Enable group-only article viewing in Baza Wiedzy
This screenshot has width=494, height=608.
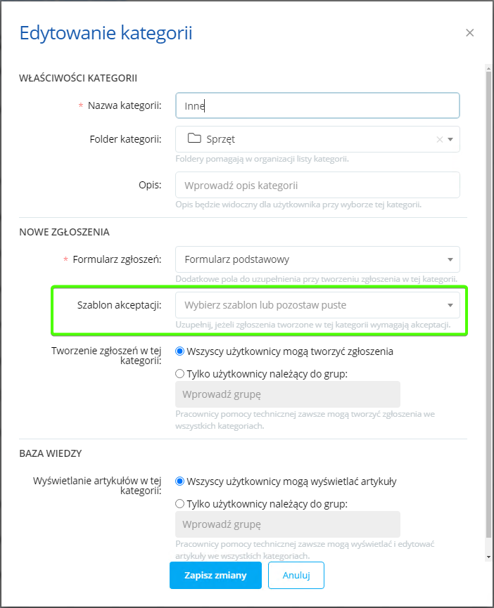179,502
